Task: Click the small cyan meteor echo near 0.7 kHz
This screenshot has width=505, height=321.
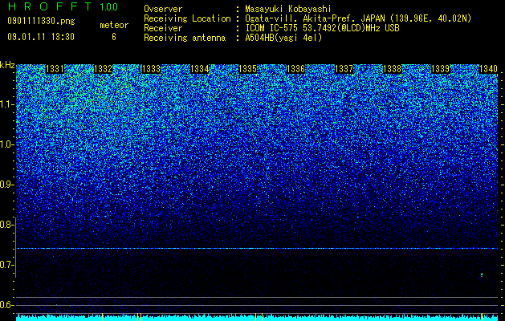Action: (x=482, y=275)
